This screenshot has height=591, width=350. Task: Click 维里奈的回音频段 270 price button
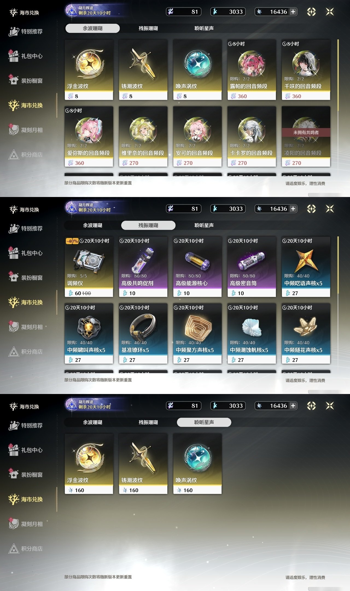[143, 163]
